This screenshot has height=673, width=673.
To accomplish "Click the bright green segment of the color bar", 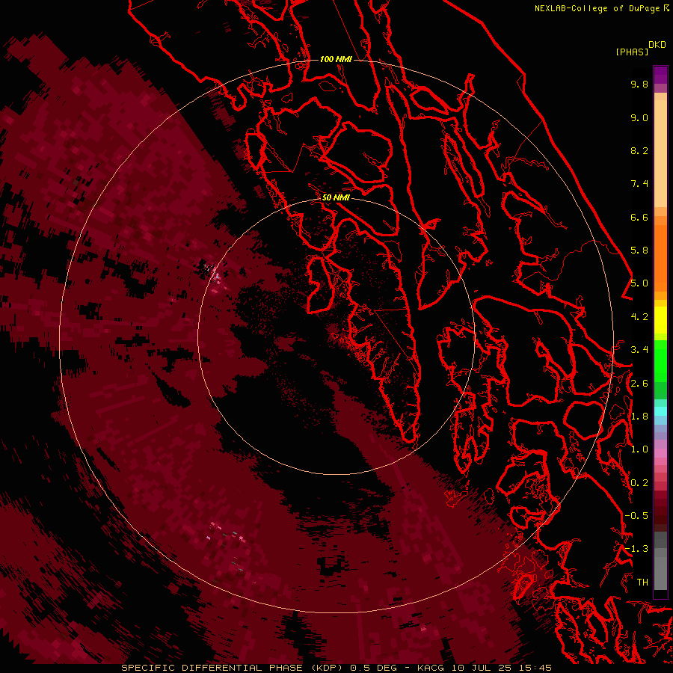I will coord(660,360).
